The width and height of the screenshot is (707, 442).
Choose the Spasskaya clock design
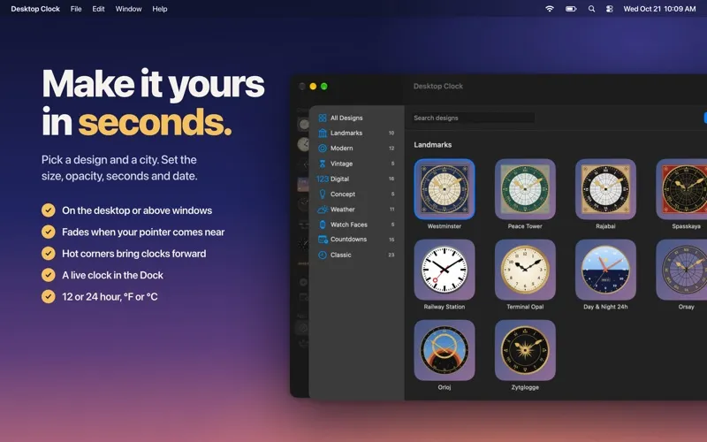[681, 189]
